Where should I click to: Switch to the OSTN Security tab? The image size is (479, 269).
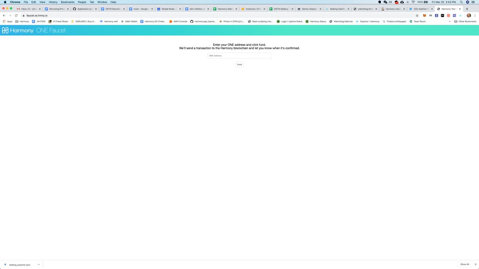click(112, 9)
